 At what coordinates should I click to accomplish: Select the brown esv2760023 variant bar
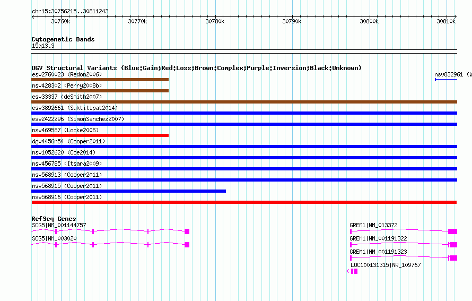pyautogui.click(x=100, y=80)
